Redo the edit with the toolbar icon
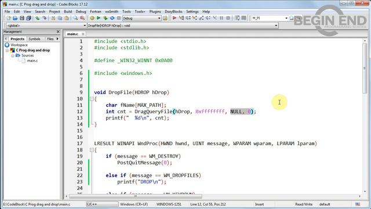The image size is (371, 209). pos(44,18)
